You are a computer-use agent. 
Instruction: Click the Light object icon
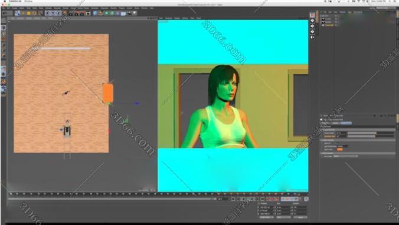[x=135, y=13]
